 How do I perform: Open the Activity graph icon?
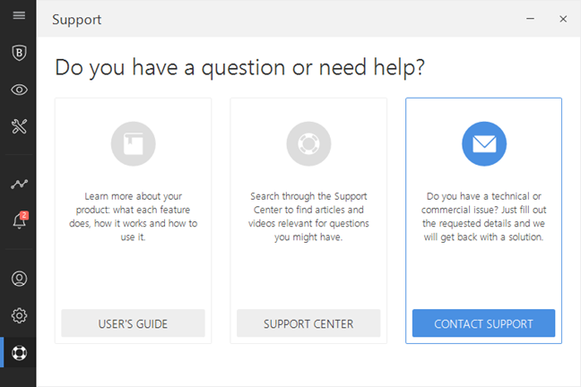click(x=18, y=184)
